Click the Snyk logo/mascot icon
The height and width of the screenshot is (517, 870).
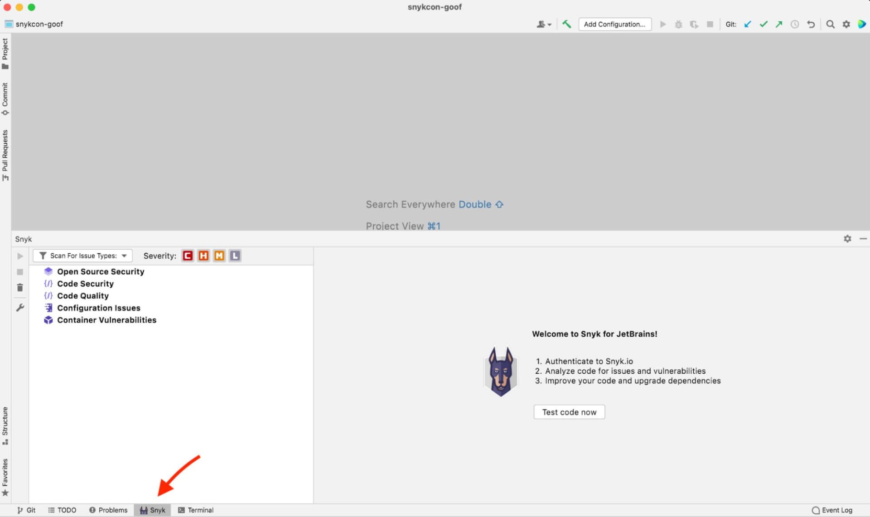(x=502, y=372)
